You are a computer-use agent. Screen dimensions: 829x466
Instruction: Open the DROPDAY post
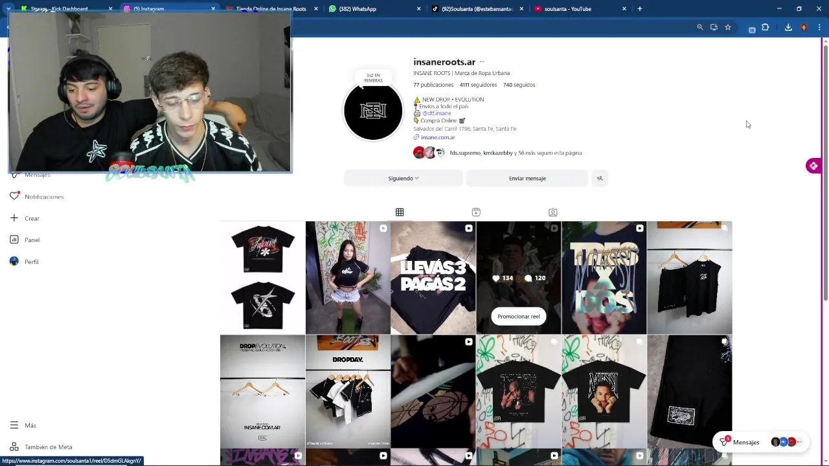348,391
